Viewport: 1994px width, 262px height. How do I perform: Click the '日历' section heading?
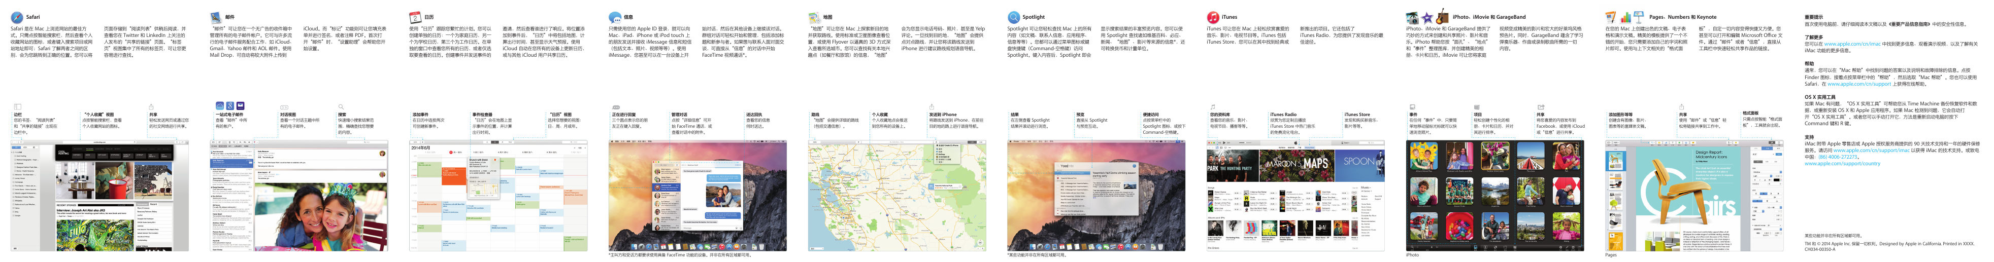(x=429, y=17)
